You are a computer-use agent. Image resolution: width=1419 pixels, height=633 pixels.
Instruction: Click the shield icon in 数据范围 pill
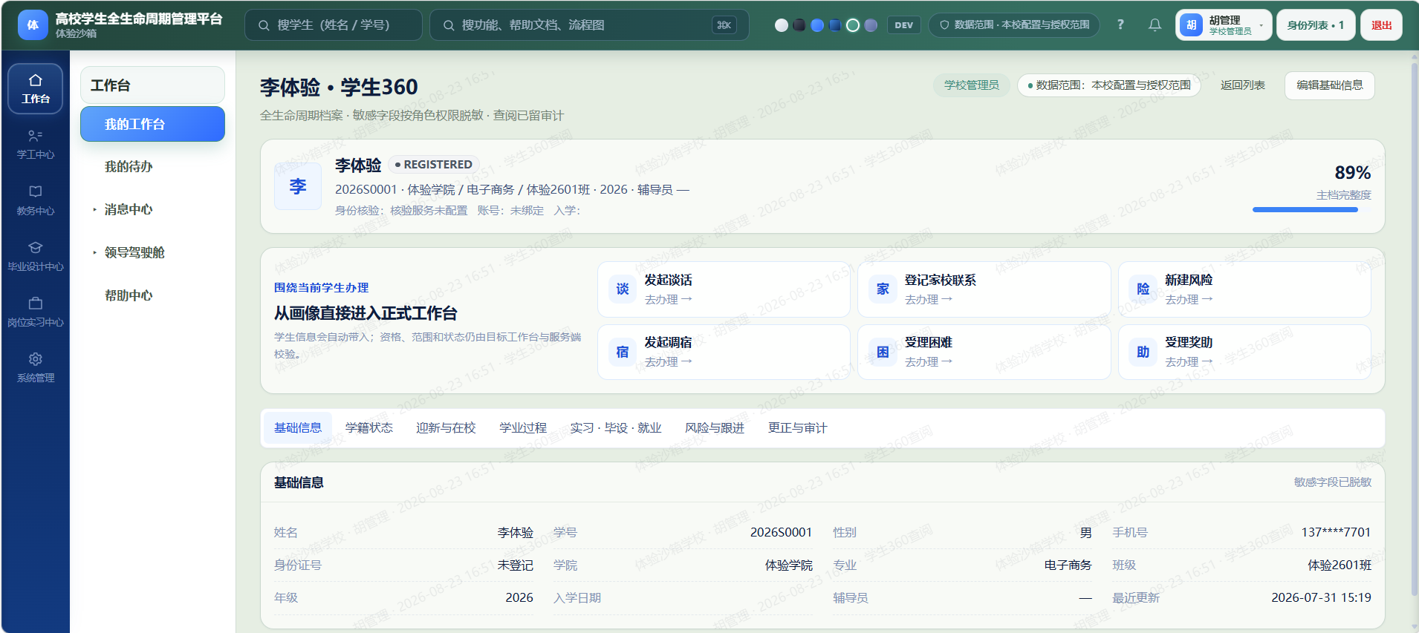(944, 25)
